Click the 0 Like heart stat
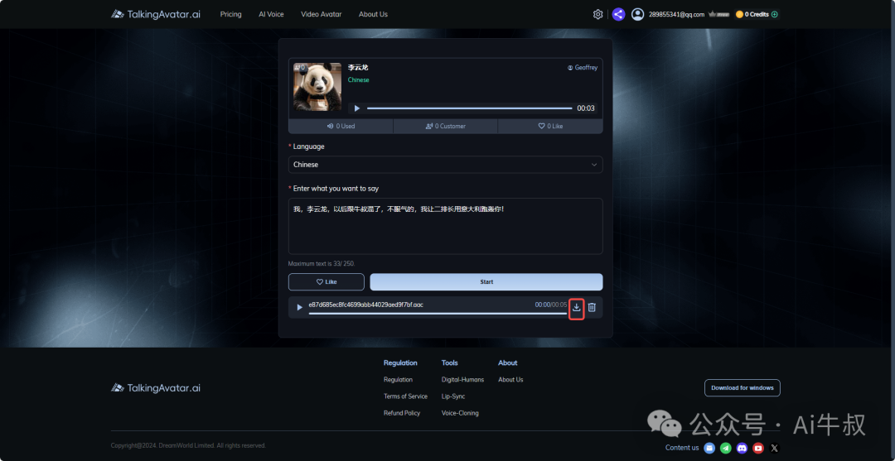The height and width of the screenshot is (461, 895). [x=550, y=126]
